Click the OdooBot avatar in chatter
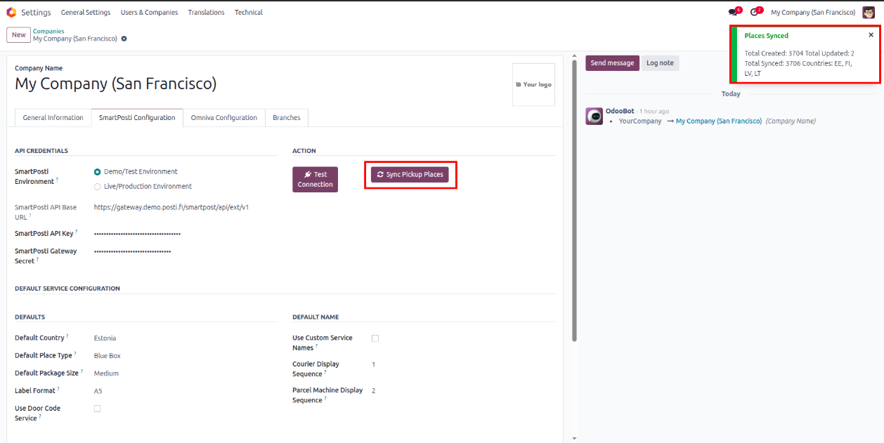 point(594,116)
